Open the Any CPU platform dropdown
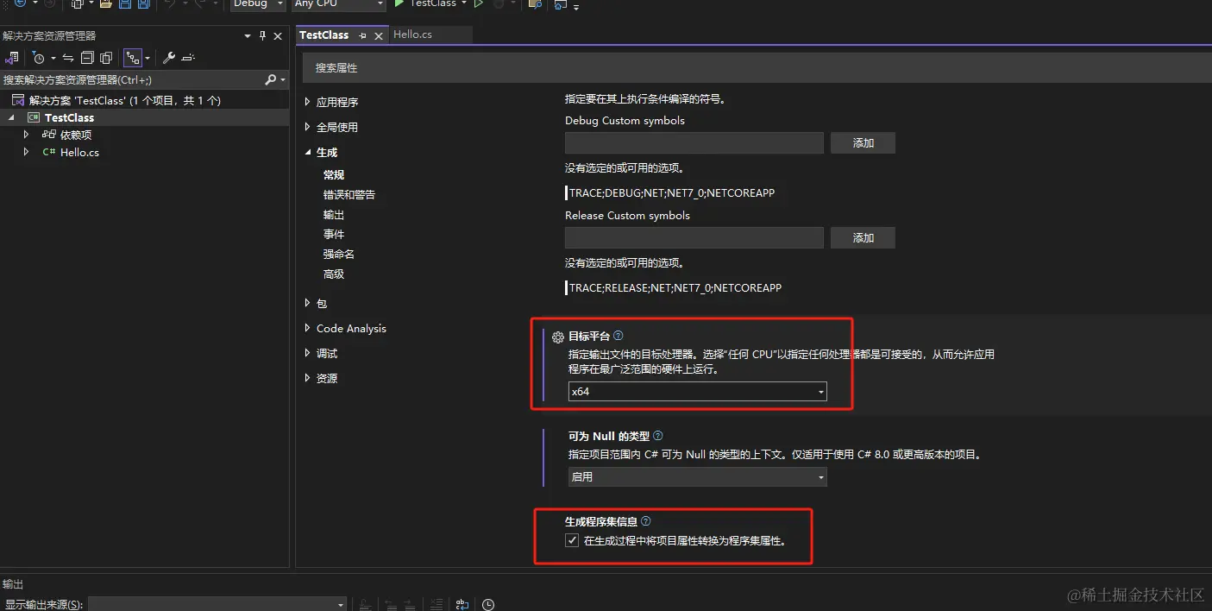 pyautogui.click(x=338, y=3)
